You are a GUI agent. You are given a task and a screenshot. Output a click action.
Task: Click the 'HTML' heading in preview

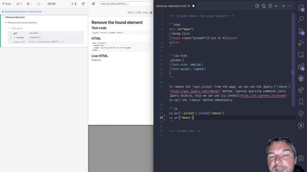96,38
